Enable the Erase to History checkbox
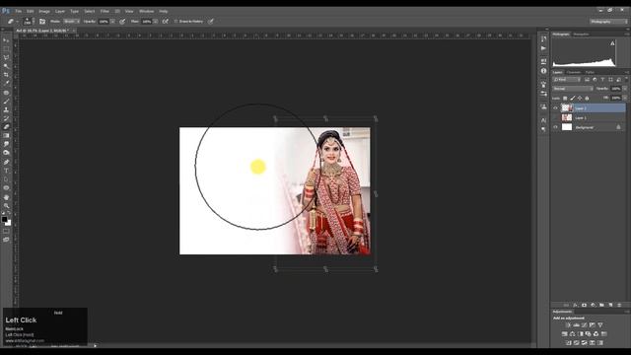This screenshot has width=631, height=355. click(x=175, y=22)
